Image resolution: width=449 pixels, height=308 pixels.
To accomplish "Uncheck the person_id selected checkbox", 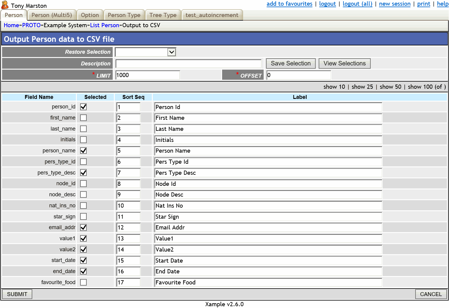I will click(83, 107).
